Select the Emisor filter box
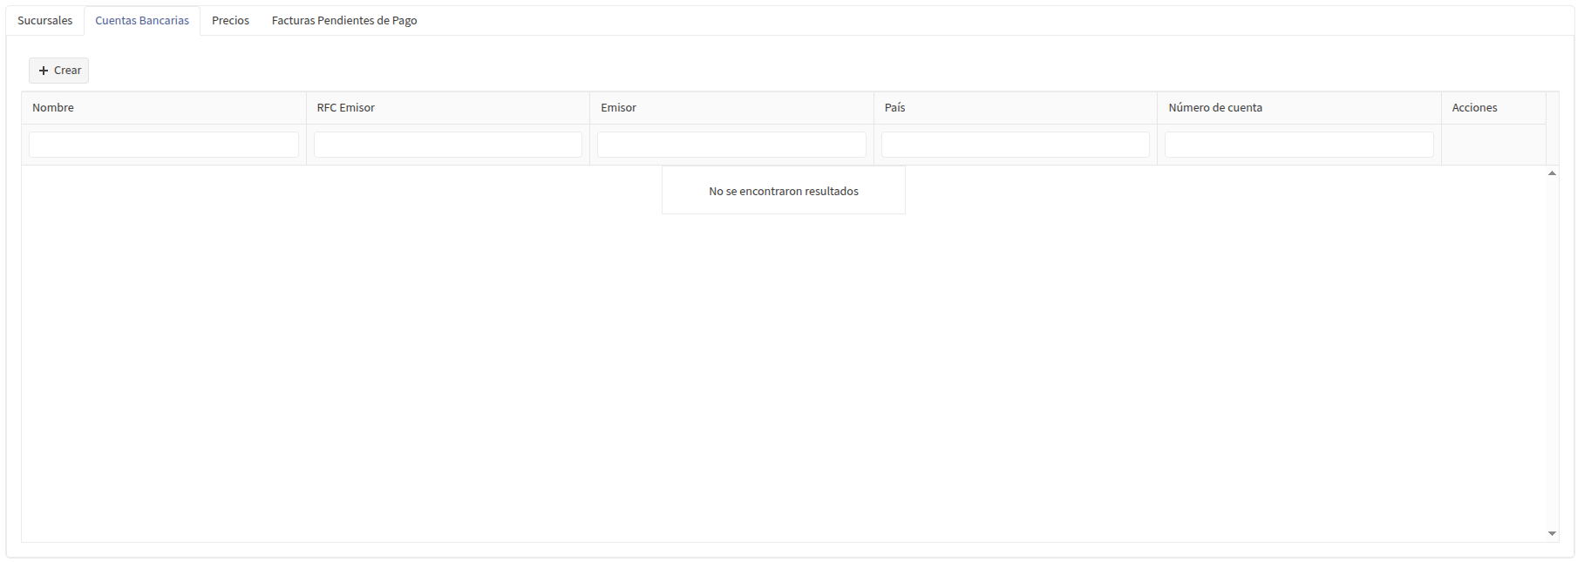 point(731,145)
